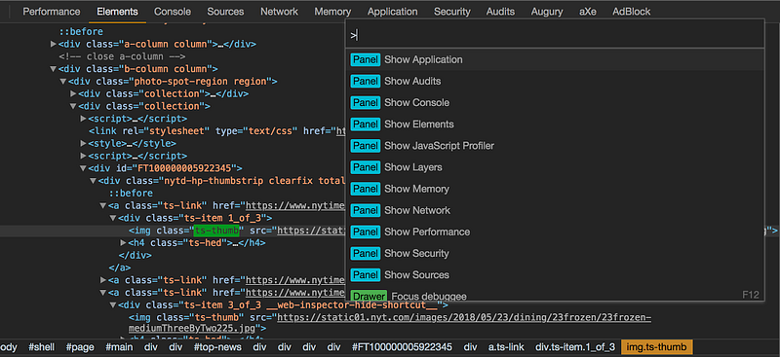Select the ::before row under nytd-hp-thumbstrip
The height and width of the screenshot is (357, 780).
131,194
